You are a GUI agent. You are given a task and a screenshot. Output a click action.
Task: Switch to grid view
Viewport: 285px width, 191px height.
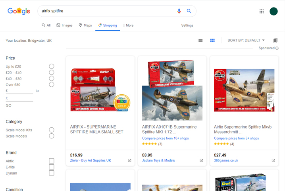[x=212, y=41]
